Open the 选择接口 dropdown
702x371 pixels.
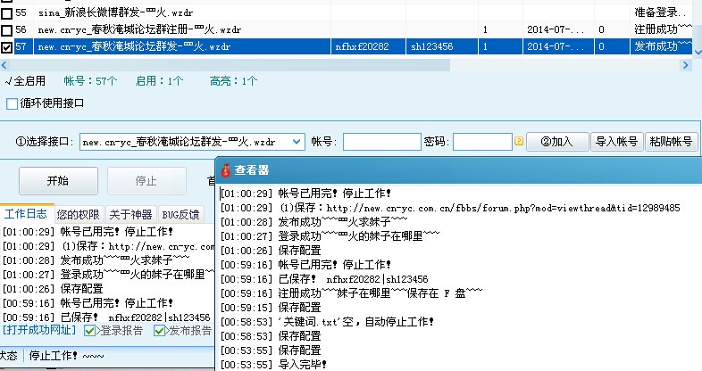coord(296,142)
